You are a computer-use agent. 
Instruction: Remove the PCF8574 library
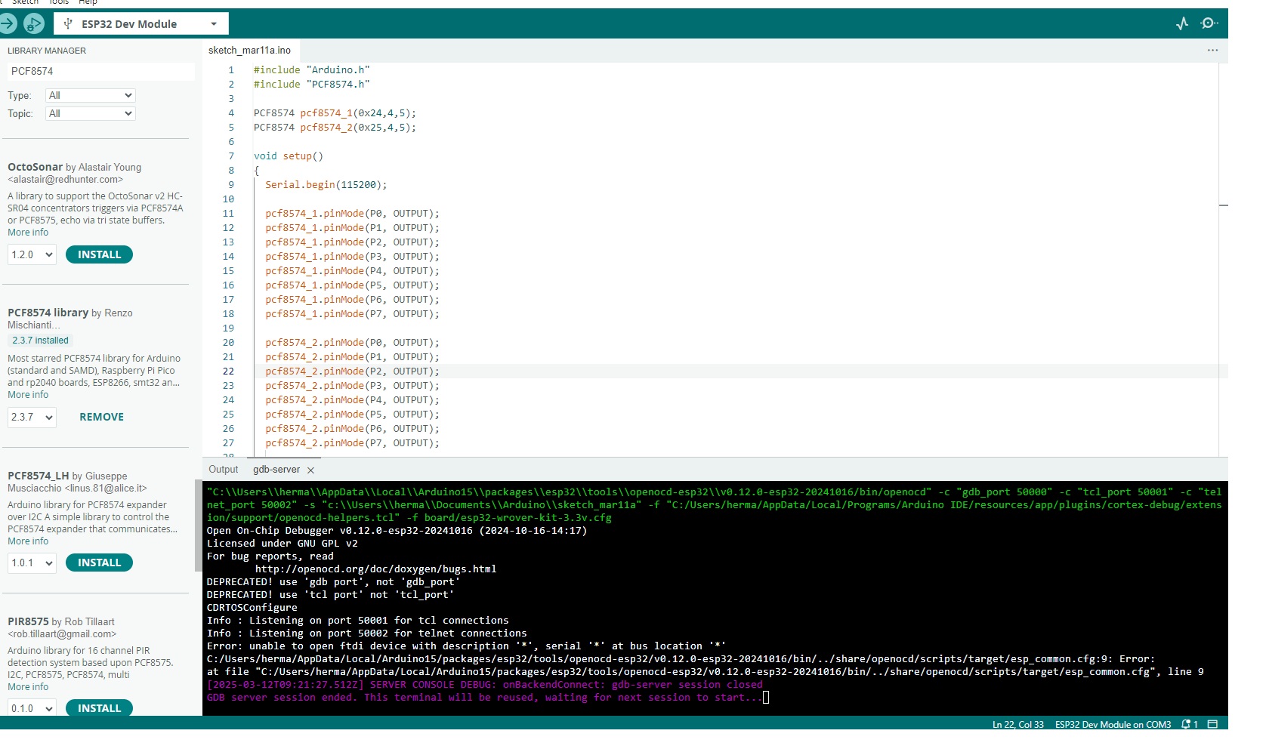pyautogui.click(x=101, y=418)
